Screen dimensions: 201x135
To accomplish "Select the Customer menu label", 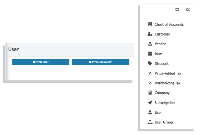I will [162, 34].
